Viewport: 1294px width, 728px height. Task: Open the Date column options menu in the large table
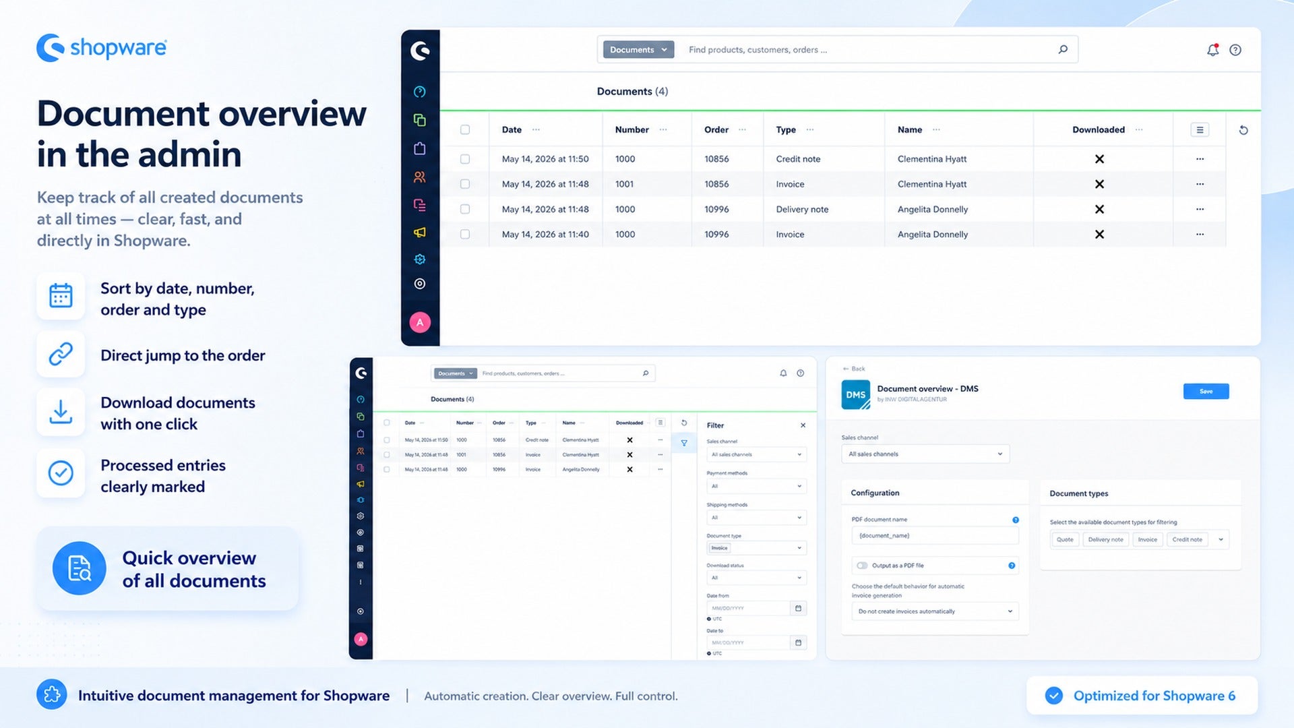pos(536,129)
